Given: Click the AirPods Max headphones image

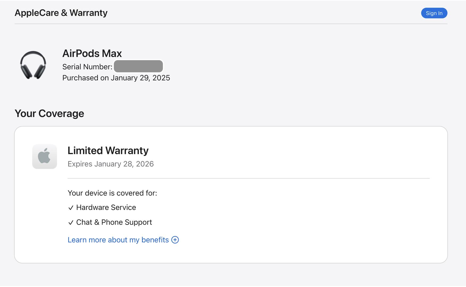Looking at the screenshot, I should [33, 65].
